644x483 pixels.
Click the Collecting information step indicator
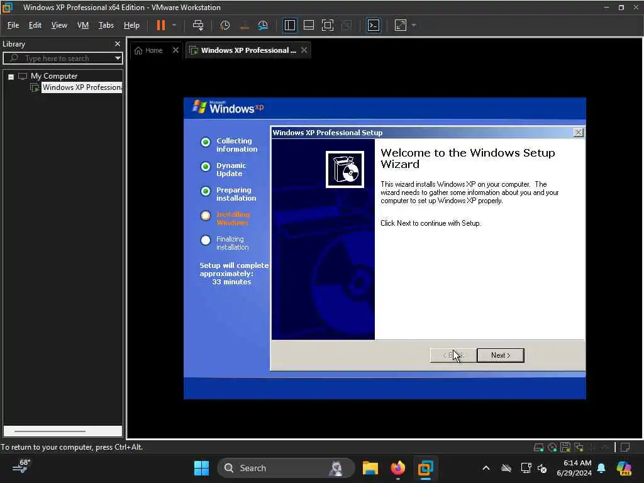click(206, 142)
